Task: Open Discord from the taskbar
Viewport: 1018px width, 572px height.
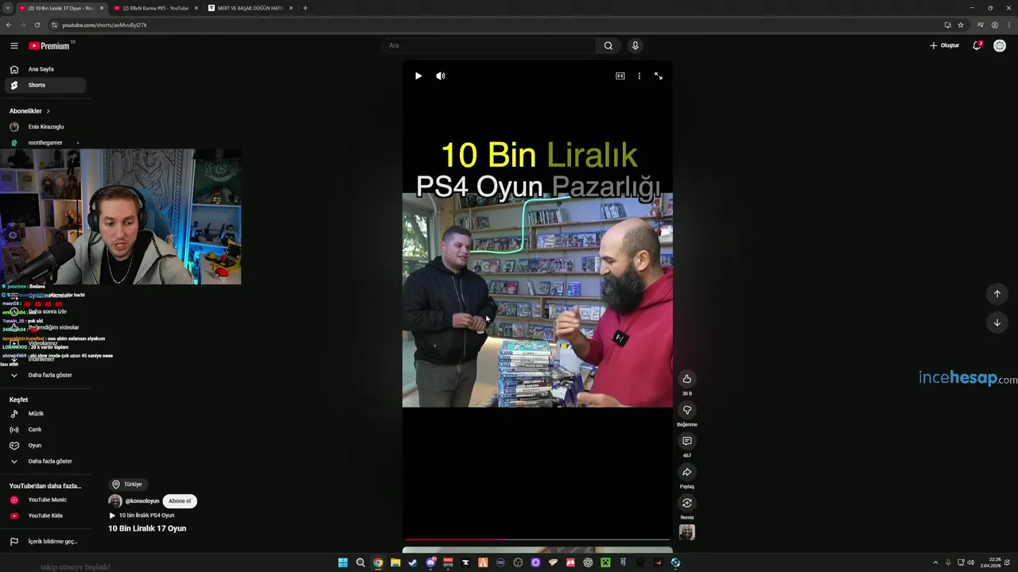Action: [430, 562]
